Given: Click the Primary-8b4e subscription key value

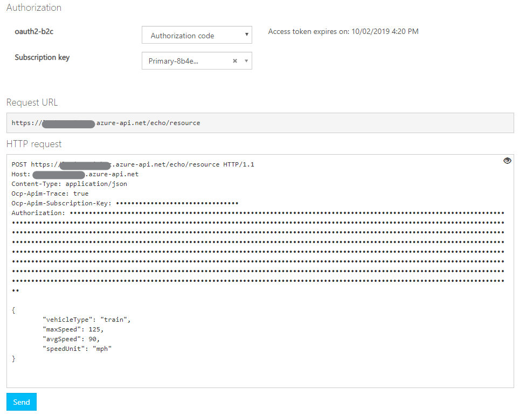Looking at the screenshot, I should pos(174,61).
